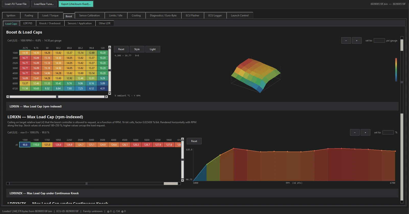Click LDRXN table scroll-right arrow

point(179,183)
